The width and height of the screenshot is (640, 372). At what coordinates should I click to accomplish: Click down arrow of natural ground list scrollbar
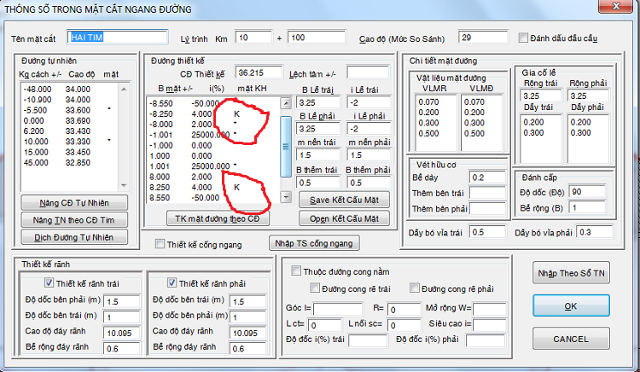124,186
